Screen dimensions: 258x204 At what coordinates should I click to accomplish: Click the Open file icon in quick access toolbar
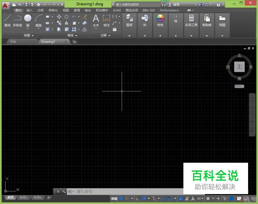coord(20,4)
